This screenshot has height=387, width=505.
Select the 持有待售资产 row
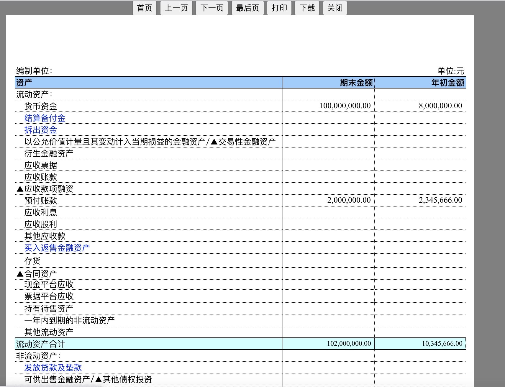click(240, 309)
